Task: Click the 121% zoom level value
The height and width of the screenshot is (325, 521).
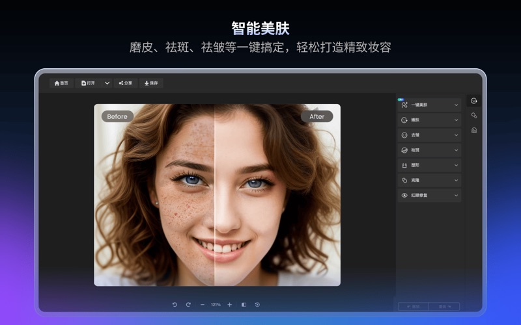Action: click(x=216, y=304)
